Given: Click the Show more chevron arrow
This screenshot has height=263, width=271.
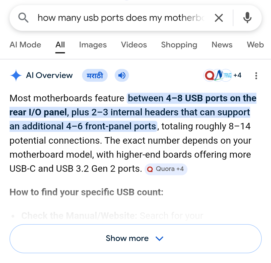Looking at the screenshot, I should (159, 239).
